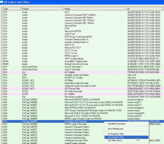Sort list by Format column header

tap(42, 9)
